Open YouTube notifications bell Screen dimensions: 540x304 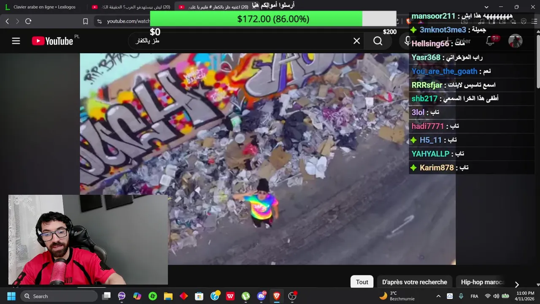(490, 41)
